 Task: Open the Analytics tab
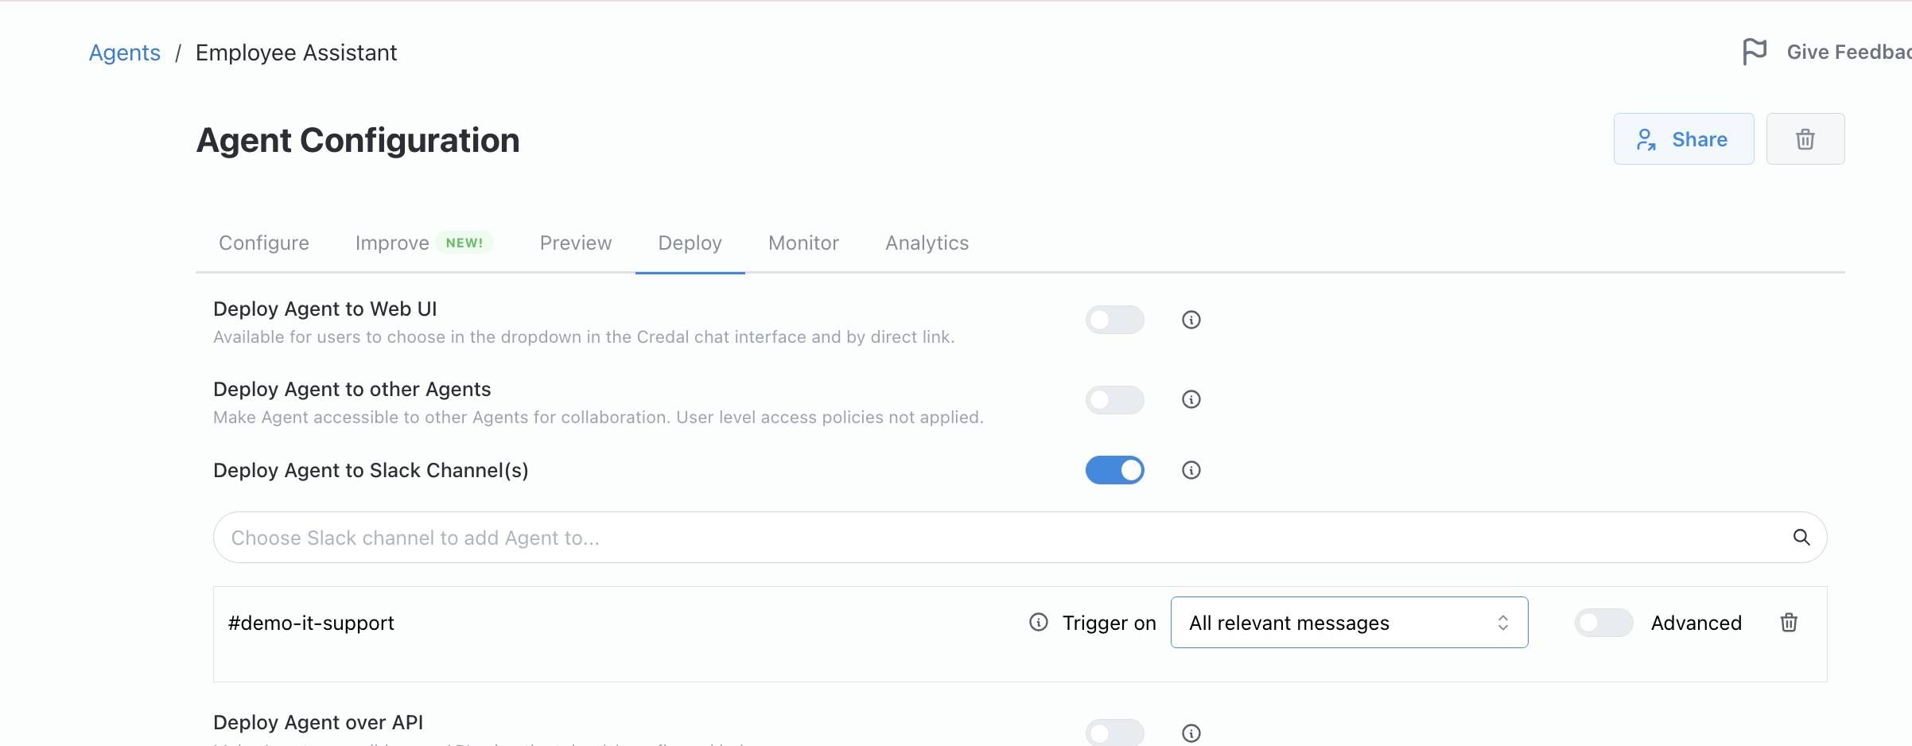(x=927, y=243)
